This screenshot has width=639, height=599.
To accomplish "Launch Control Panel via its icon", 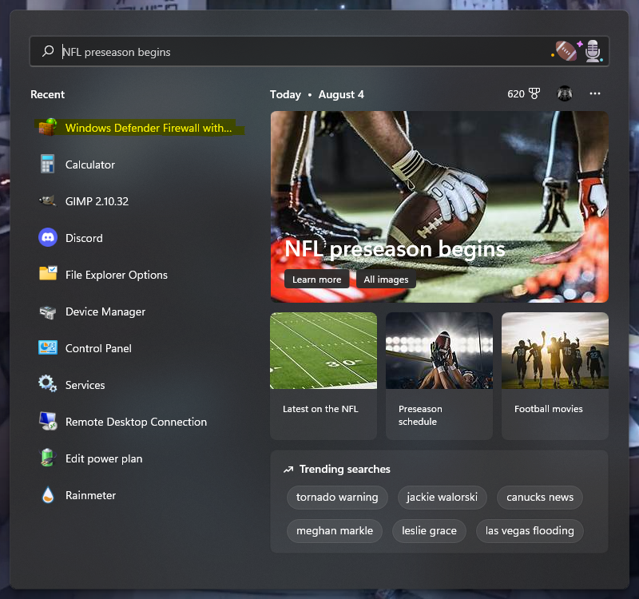I will coord(48,347).
